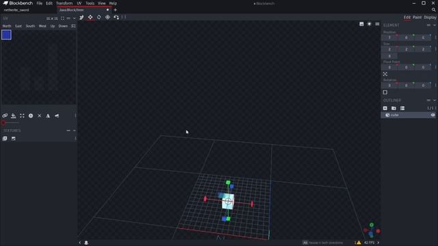Click the screenshot icon above viewport

pos(361,24)
